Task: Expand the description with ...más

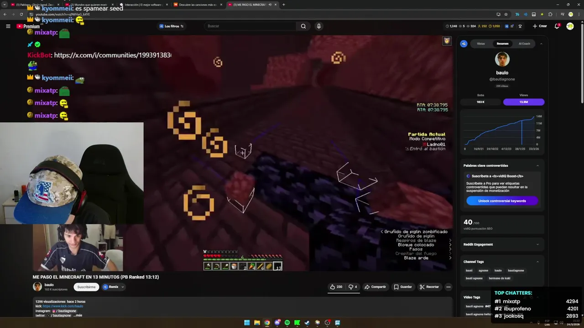Action: click(x=78, y=315)
